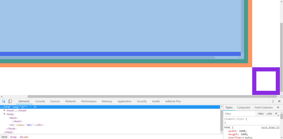
Task: Open the Network tab
Action: coord(70,101)
